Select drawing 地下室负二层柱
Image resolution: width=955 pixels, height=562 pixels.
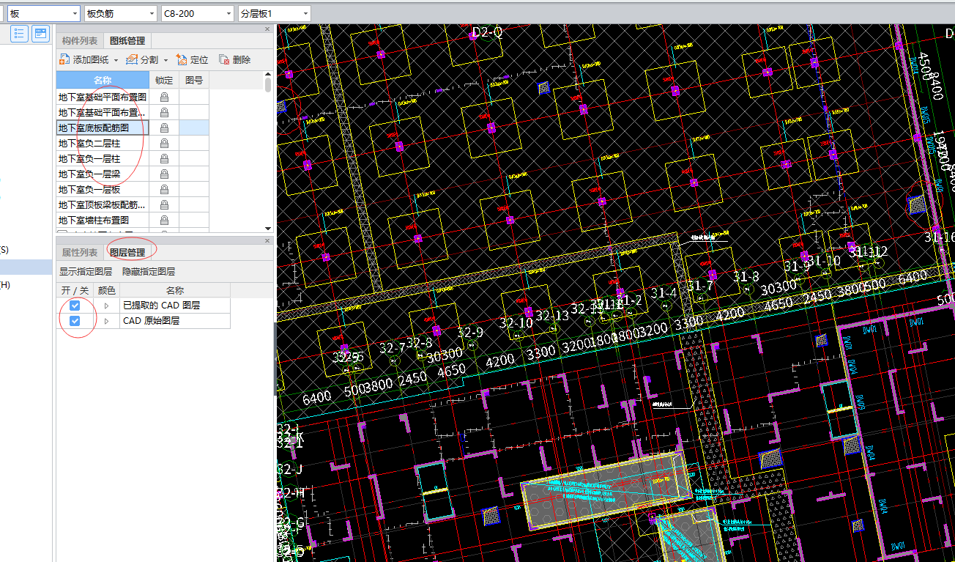pos(103,143)
